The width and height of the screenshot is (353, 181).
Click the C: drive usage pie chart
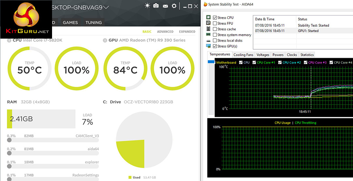(144, 140)
